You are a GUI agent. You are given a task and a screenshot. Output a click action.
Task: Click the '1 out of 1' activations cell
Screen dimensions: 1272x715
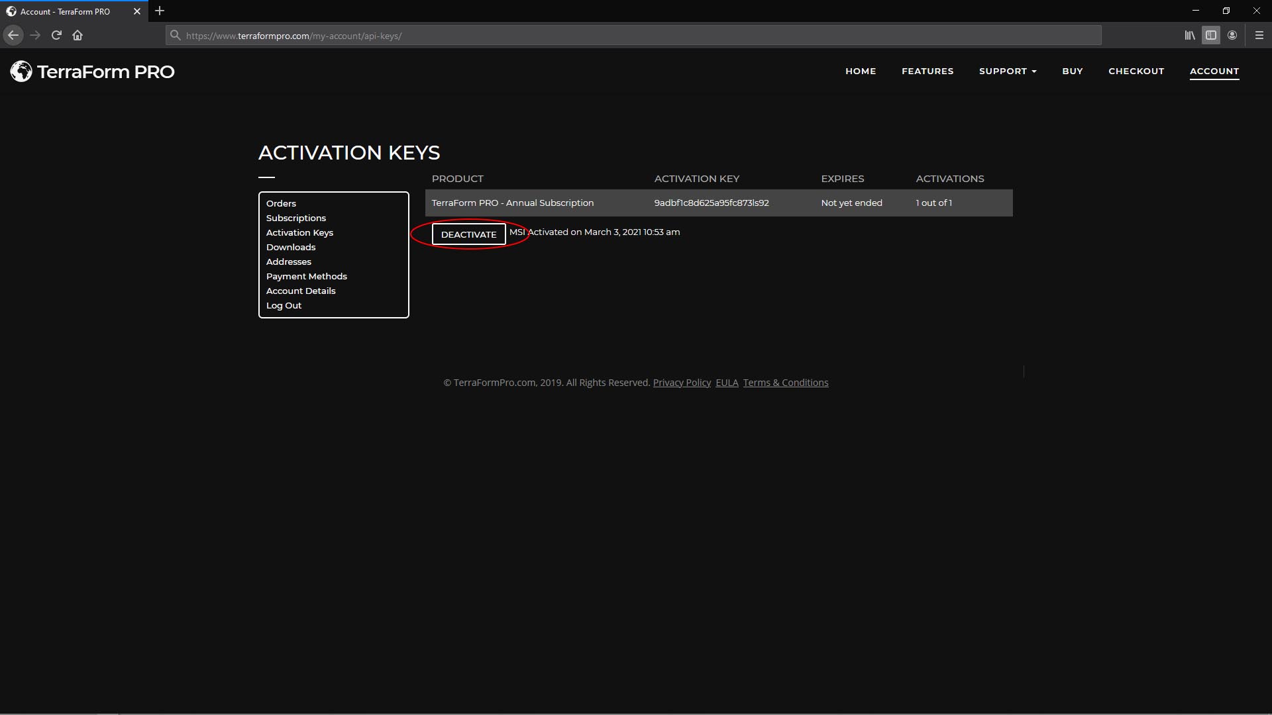point(933,203)
